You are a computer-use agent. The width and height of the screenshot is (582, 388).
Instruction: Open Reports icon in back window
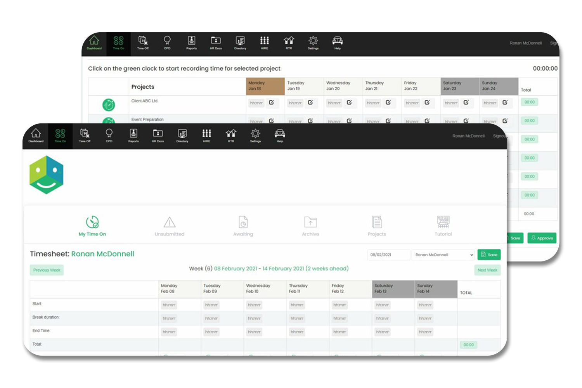pos(192,43)
